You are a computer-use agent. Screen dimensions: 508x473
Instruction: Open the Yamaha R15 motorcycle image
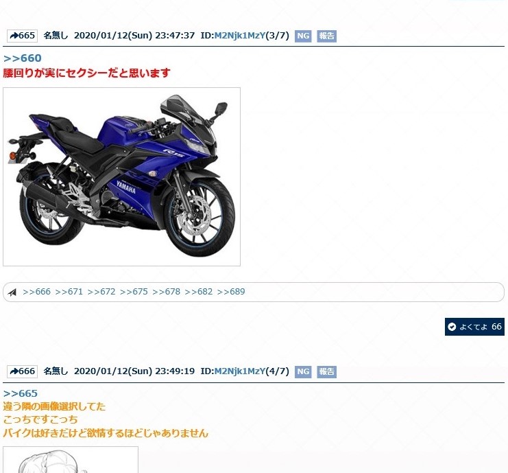121,177
